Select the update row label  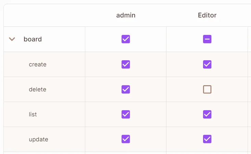click(x=38, y=139)
